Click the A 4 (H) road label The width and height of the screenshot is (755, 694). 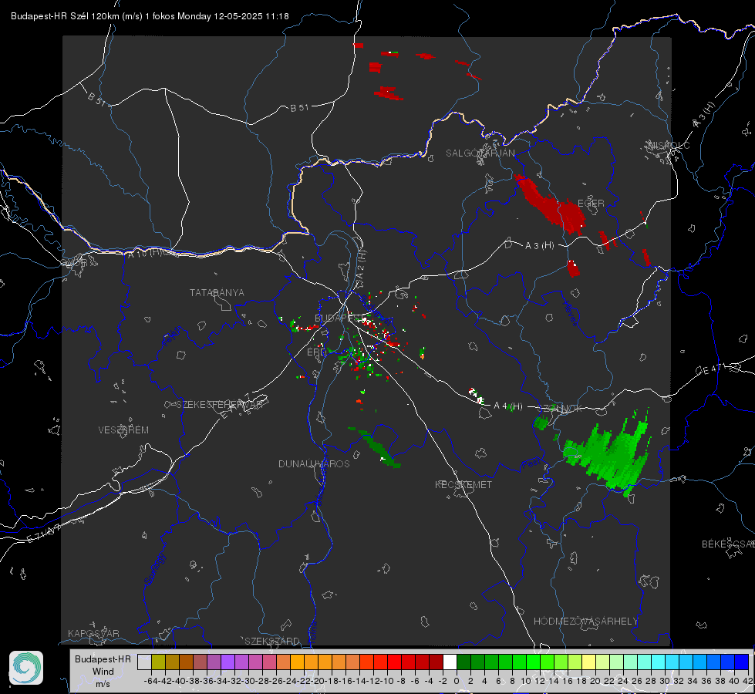click(x=508, y=406)
